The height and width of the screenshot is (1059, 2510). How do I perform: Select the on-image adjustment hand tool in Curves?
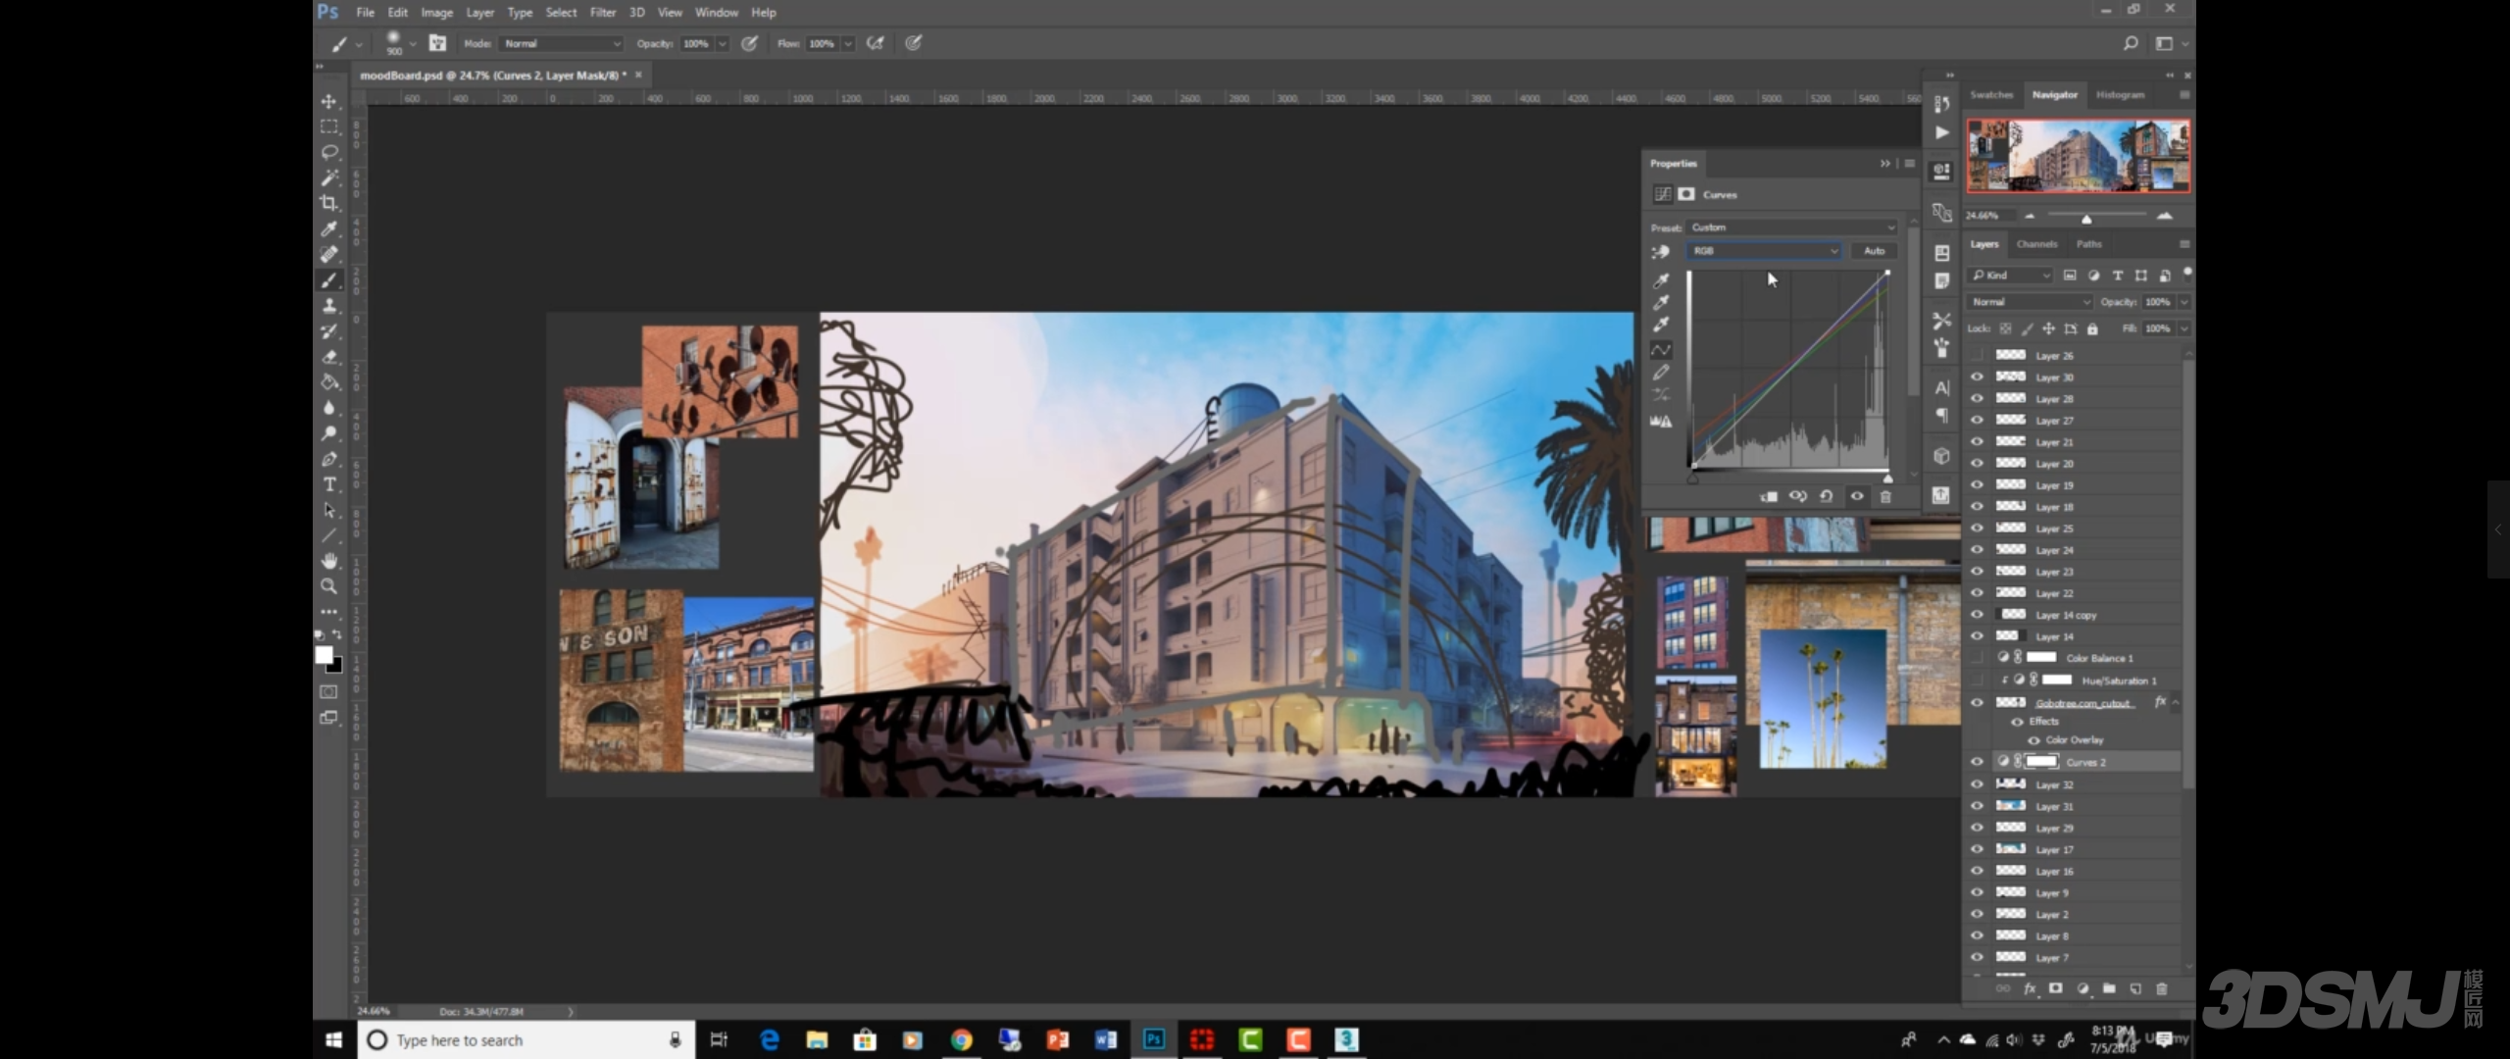[1660, 252]
